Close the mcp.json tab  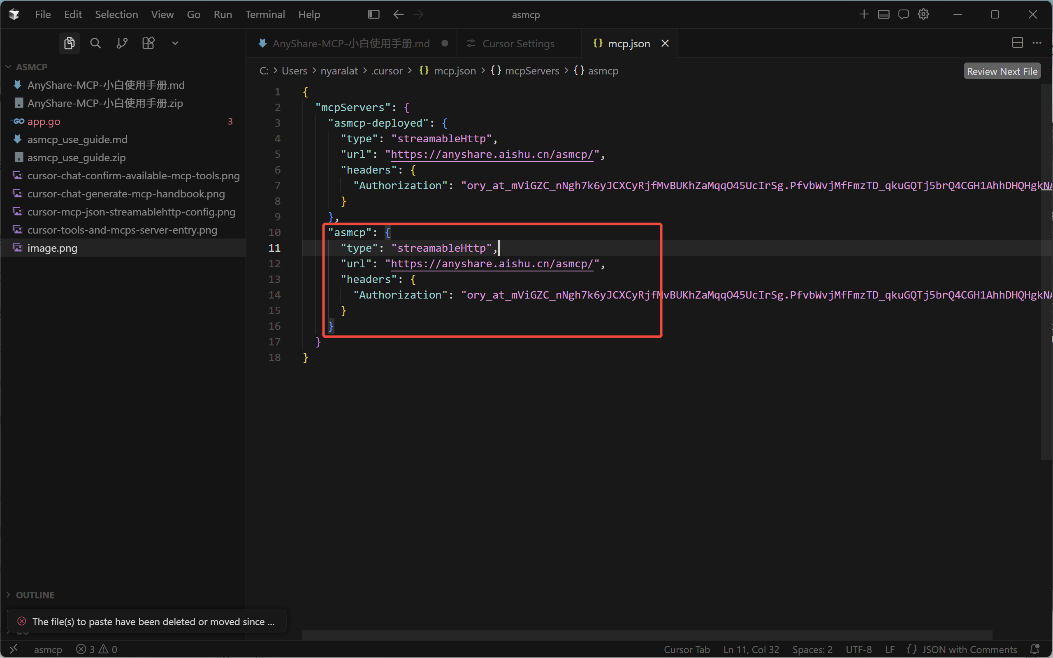coord(665,44)
